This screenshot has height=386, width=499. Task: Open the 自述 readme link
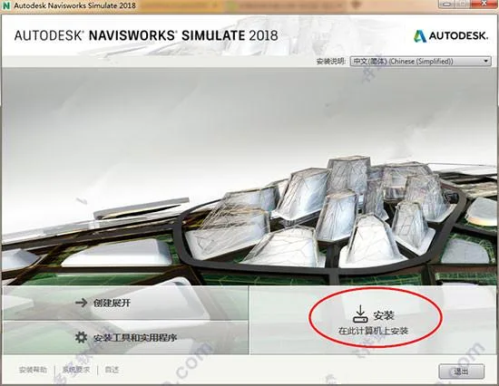tap(112, 370)
